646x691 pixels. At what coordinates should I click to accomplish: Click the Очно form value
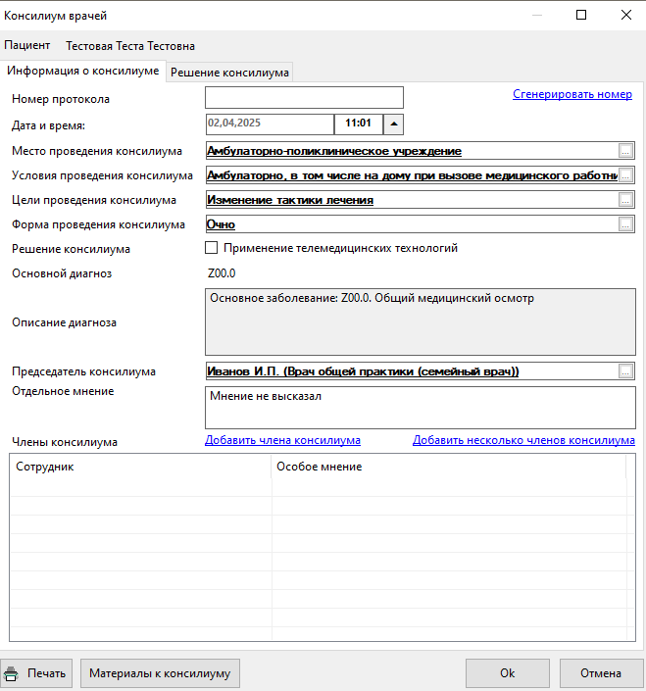click(x=221, y=224)
